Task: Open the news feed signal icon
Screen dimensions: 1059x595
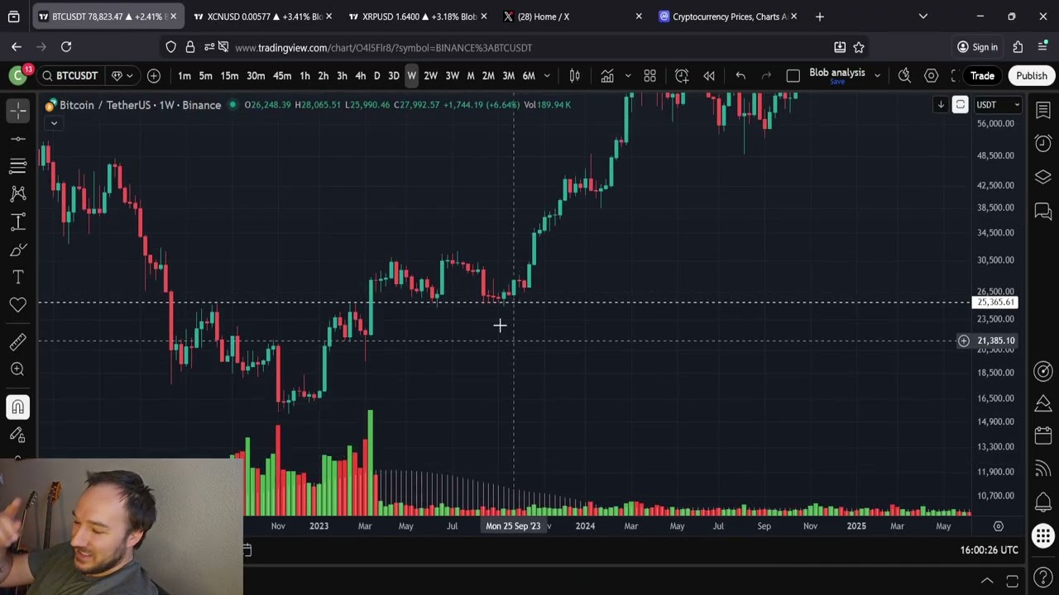Action: (1043, 469)
